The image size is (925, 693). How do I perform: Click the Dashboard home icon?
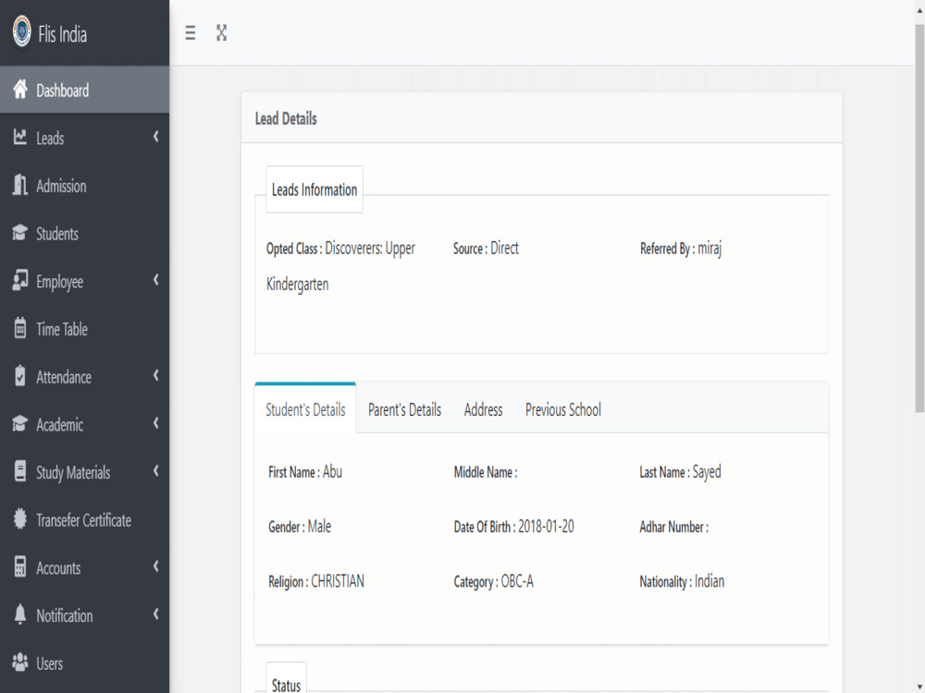pos(20,90)
